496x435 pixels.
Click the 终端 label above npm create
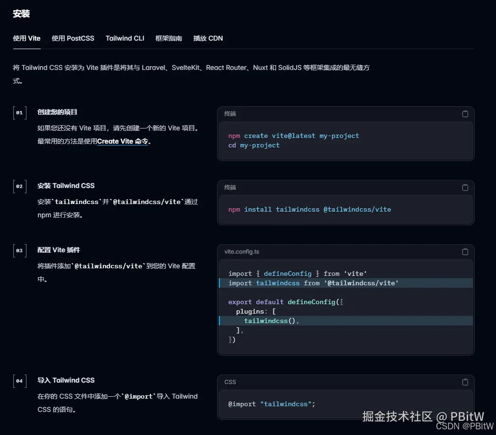pyautogui.click(x=230, y=114)
